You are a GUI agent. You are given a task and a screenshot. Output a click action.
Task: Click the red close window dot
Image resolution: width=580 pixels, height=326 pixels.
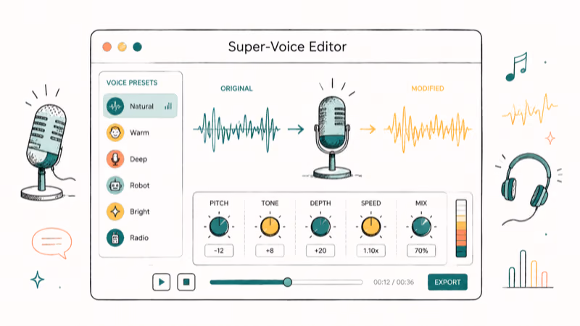(107, 47)
